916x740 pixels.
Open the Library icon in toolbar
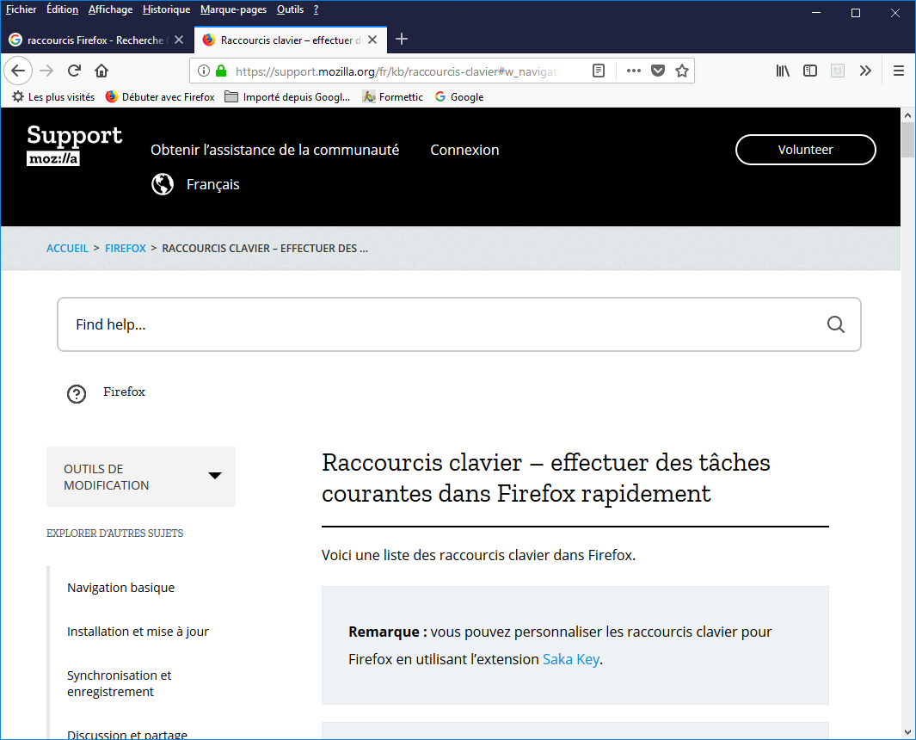[x=783, y=71]
